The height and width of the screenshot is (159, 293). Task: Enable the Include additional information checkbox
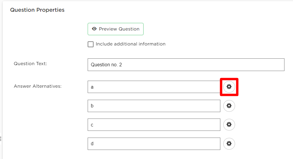(x=91, y=44)
